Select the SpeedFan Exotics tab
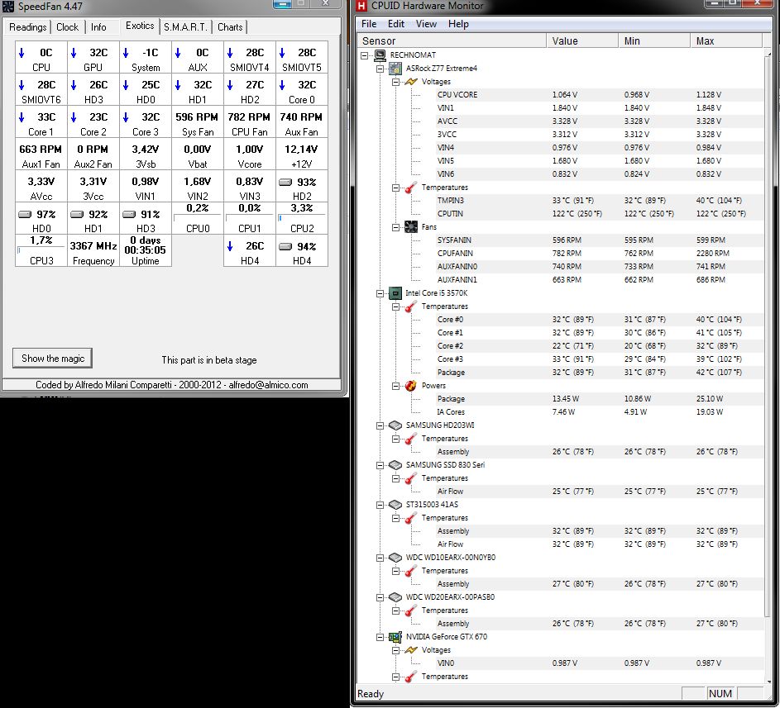The width and height of the screenshot is (780, 708). coord(140,26)
